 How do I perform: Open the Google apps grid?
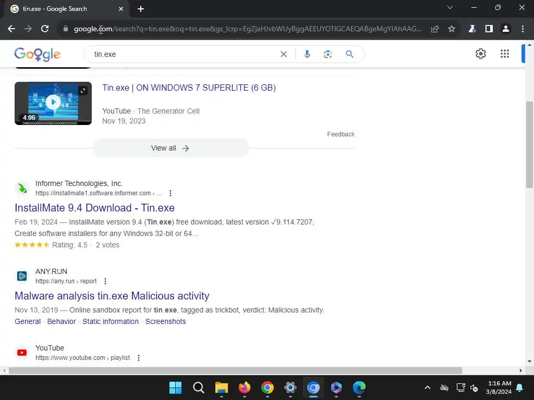coord(505,54)
